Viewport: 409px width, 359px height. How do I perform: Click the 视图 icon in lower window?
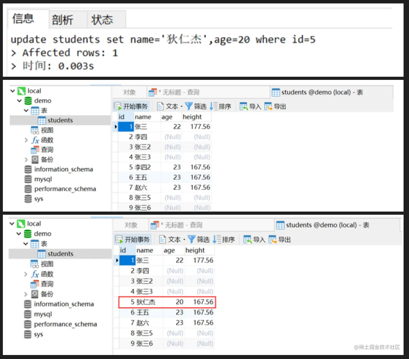(x=34, y=264)
